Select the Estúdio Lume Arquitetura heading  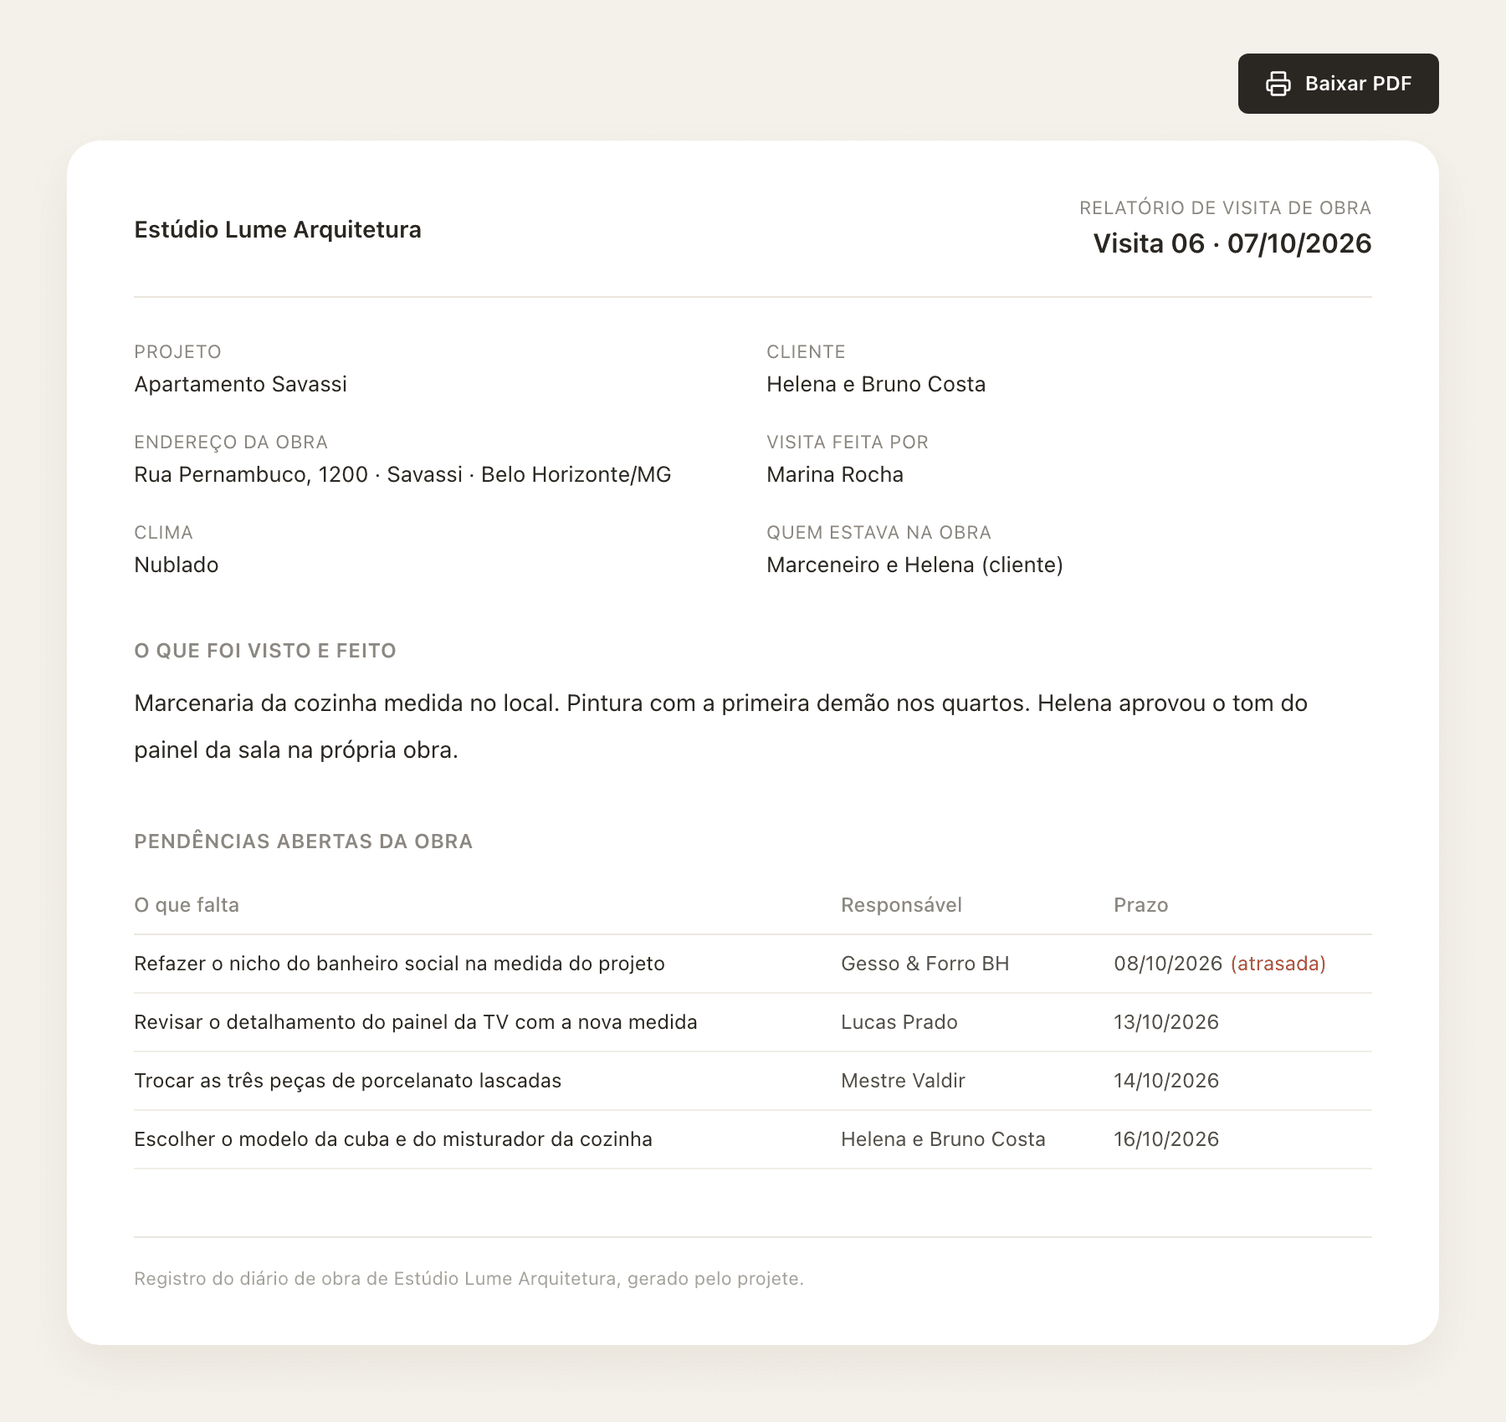tap(278, 230)
